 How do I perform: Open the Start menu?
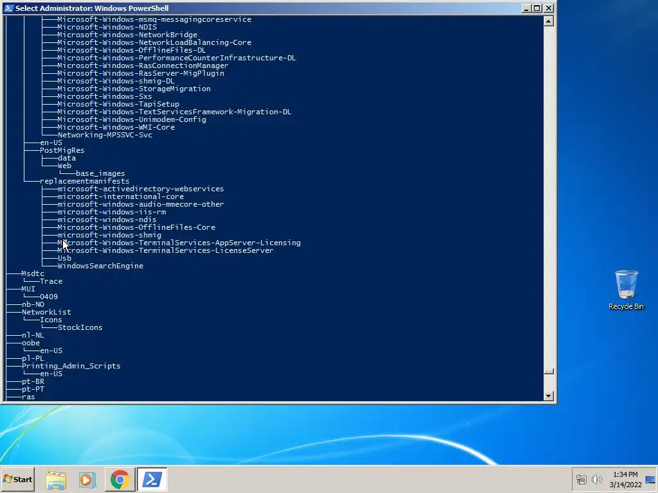click(x=17, y=479)
